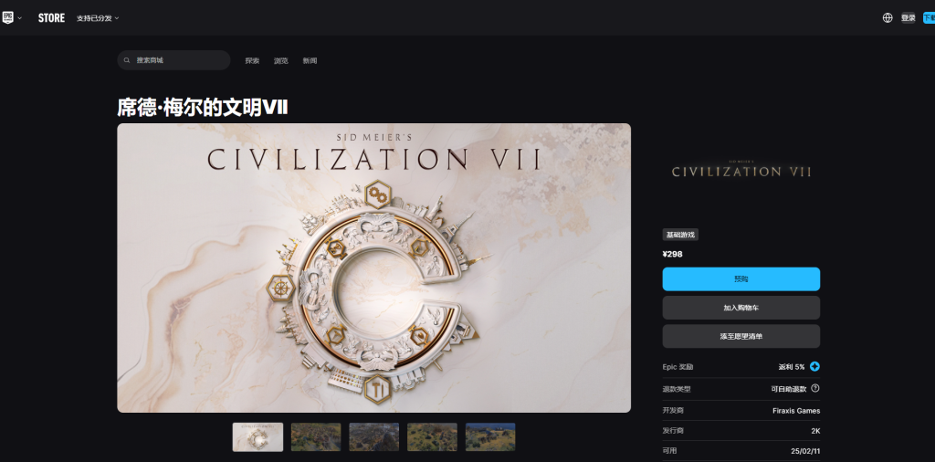
Task: Click the blue download button at top right
Action: [929, 18]
